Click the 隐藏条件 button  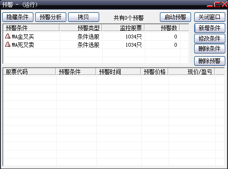click(18, 17)
